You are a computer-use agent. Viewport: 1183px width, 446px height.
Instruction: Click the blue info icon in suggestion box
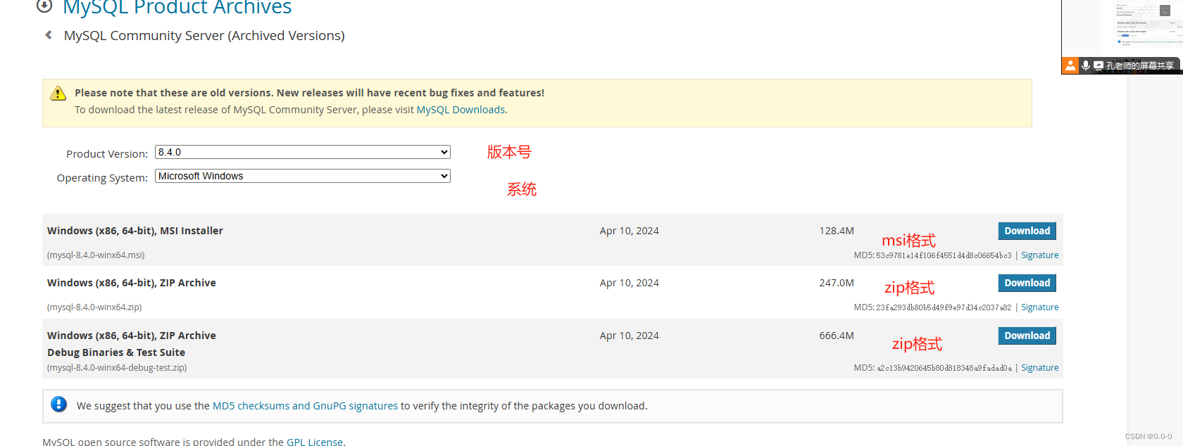[x=59, y=404]
